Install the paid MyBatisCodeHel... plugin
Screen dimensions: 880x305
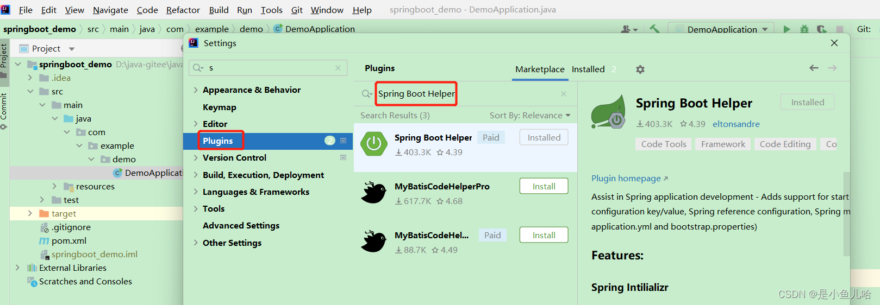tap(544, 235)
